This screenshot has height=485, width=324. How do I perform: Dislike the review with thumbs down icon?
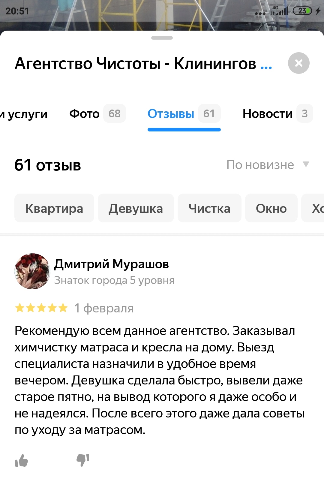coord(83,460)
